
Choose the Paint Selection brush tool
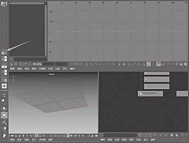point(4,122)
